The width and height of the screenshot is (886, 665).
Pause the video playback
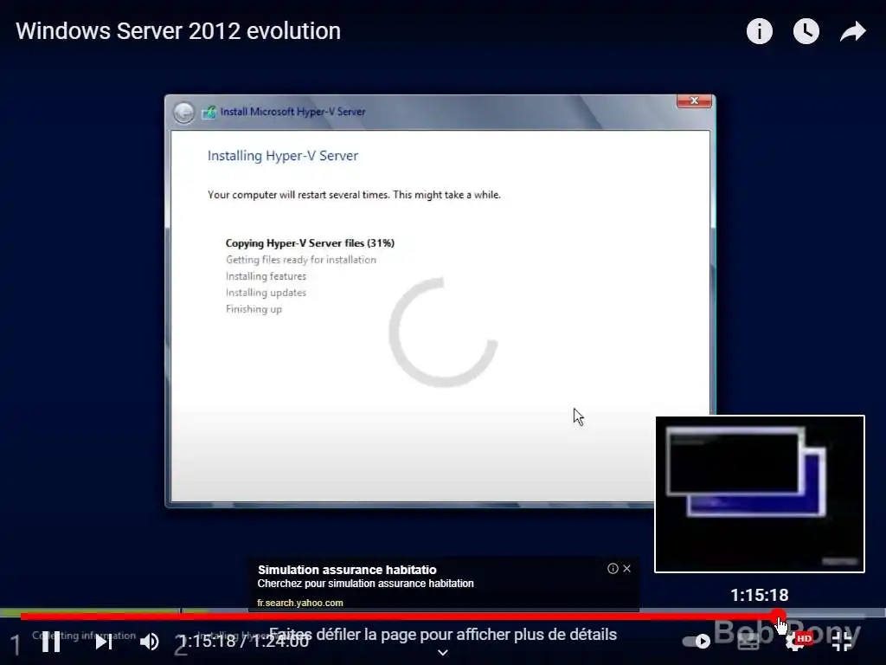click(51, 642)
